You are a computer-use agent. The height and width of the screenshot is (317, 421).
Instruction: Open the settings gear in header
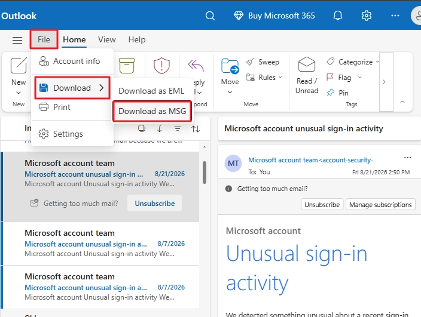point(367,16)
